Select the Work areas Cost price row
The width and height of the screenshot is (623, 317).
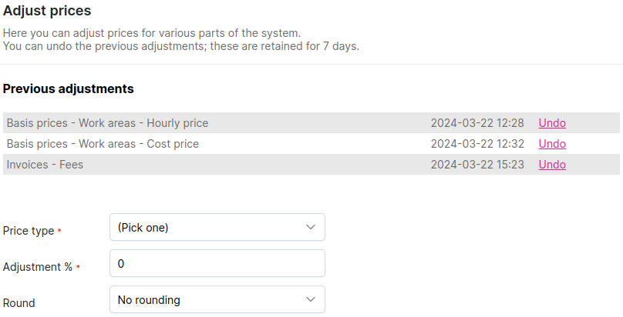pos(103,144)
